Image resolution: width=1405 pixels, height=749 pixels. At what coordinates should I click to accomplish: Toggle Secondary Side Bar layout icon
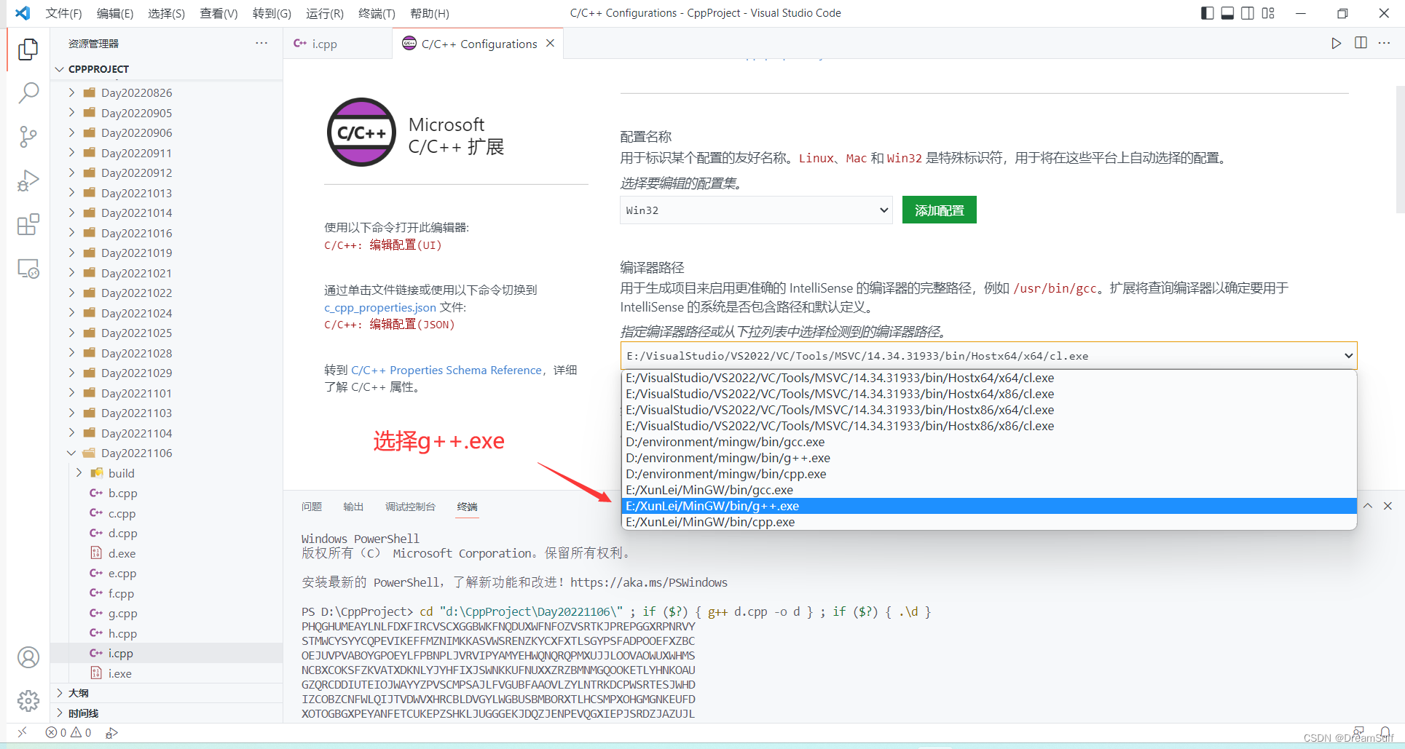click(1248, 13)
